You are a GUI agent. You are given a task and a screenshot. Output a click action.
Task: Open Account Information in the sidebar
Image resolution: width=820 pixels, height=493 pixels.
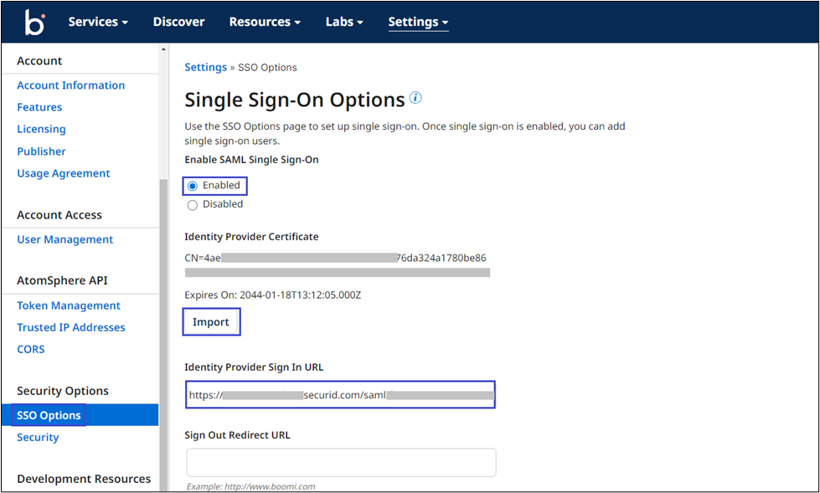pos(70,85)
